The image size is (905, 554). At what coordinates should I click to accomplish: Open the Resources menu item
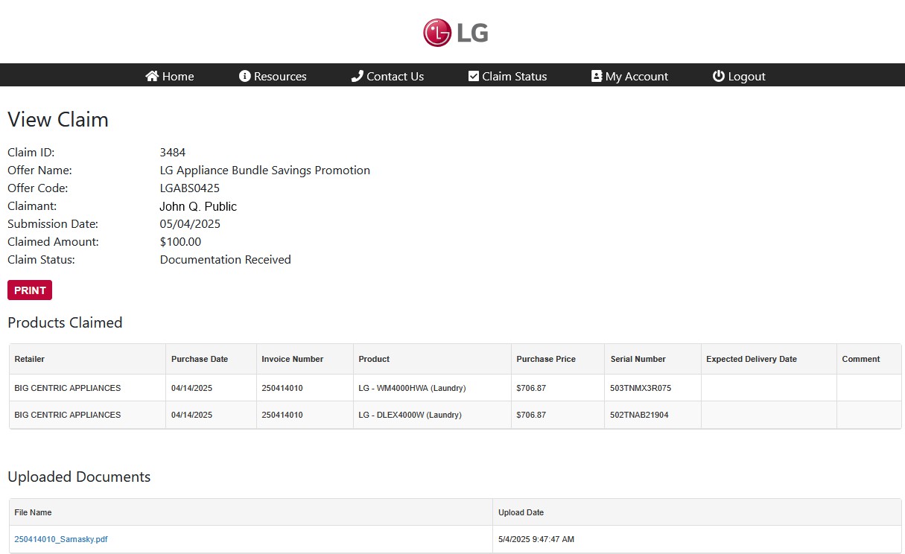pyautogui.click(x=273, y=76)
